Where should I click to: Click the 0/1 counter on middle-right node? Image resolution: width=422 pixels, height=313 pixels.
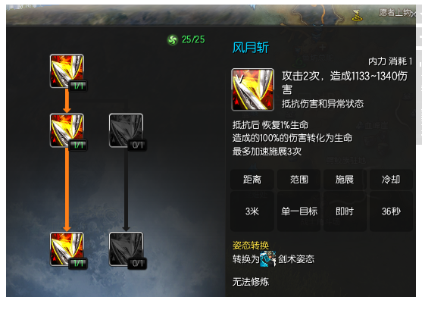(x=138, y=146)
